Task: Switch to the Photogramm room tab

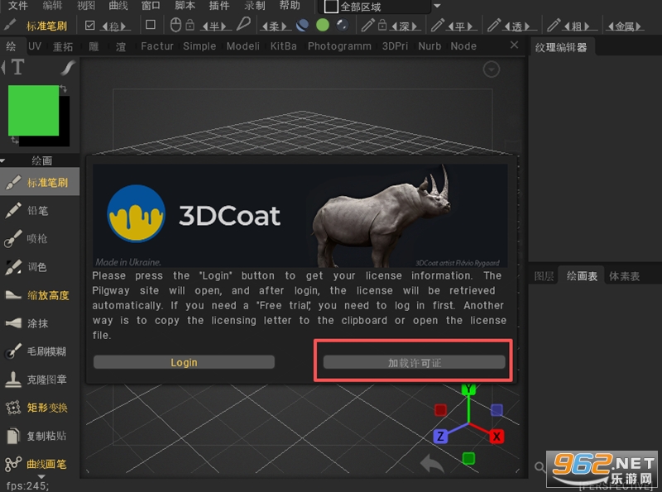Action: [339, 46]
